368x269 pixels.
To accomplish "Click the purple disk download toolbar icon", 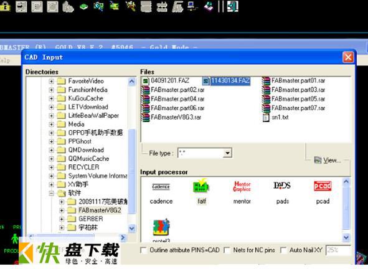I will point(209,6).
